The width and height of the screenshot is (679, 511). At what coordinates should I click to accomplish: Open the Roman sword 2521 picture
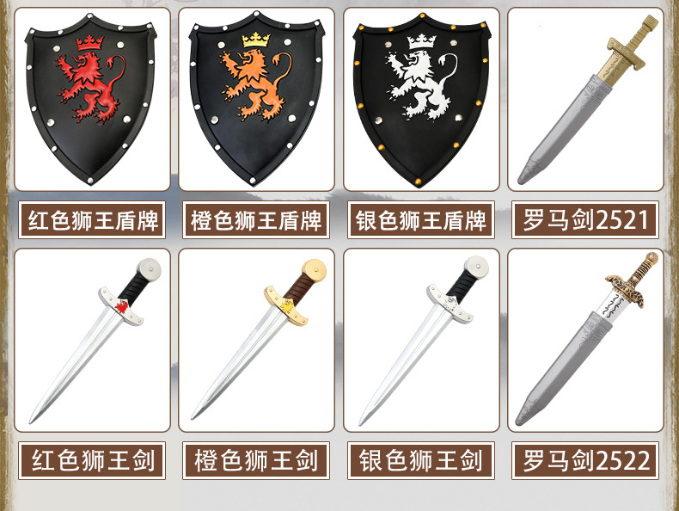click(585, 99)
